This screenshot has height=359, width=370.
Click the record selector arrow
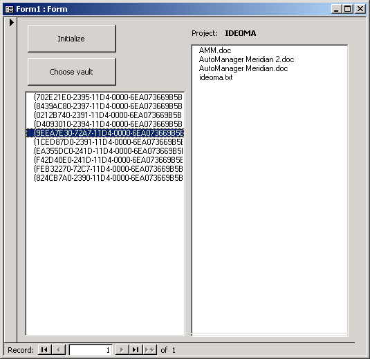[11, 23]
